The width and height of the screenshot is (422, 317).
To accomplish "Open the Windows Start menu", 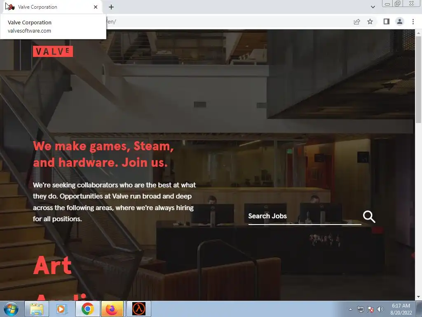I will click(x=11, y=309).
